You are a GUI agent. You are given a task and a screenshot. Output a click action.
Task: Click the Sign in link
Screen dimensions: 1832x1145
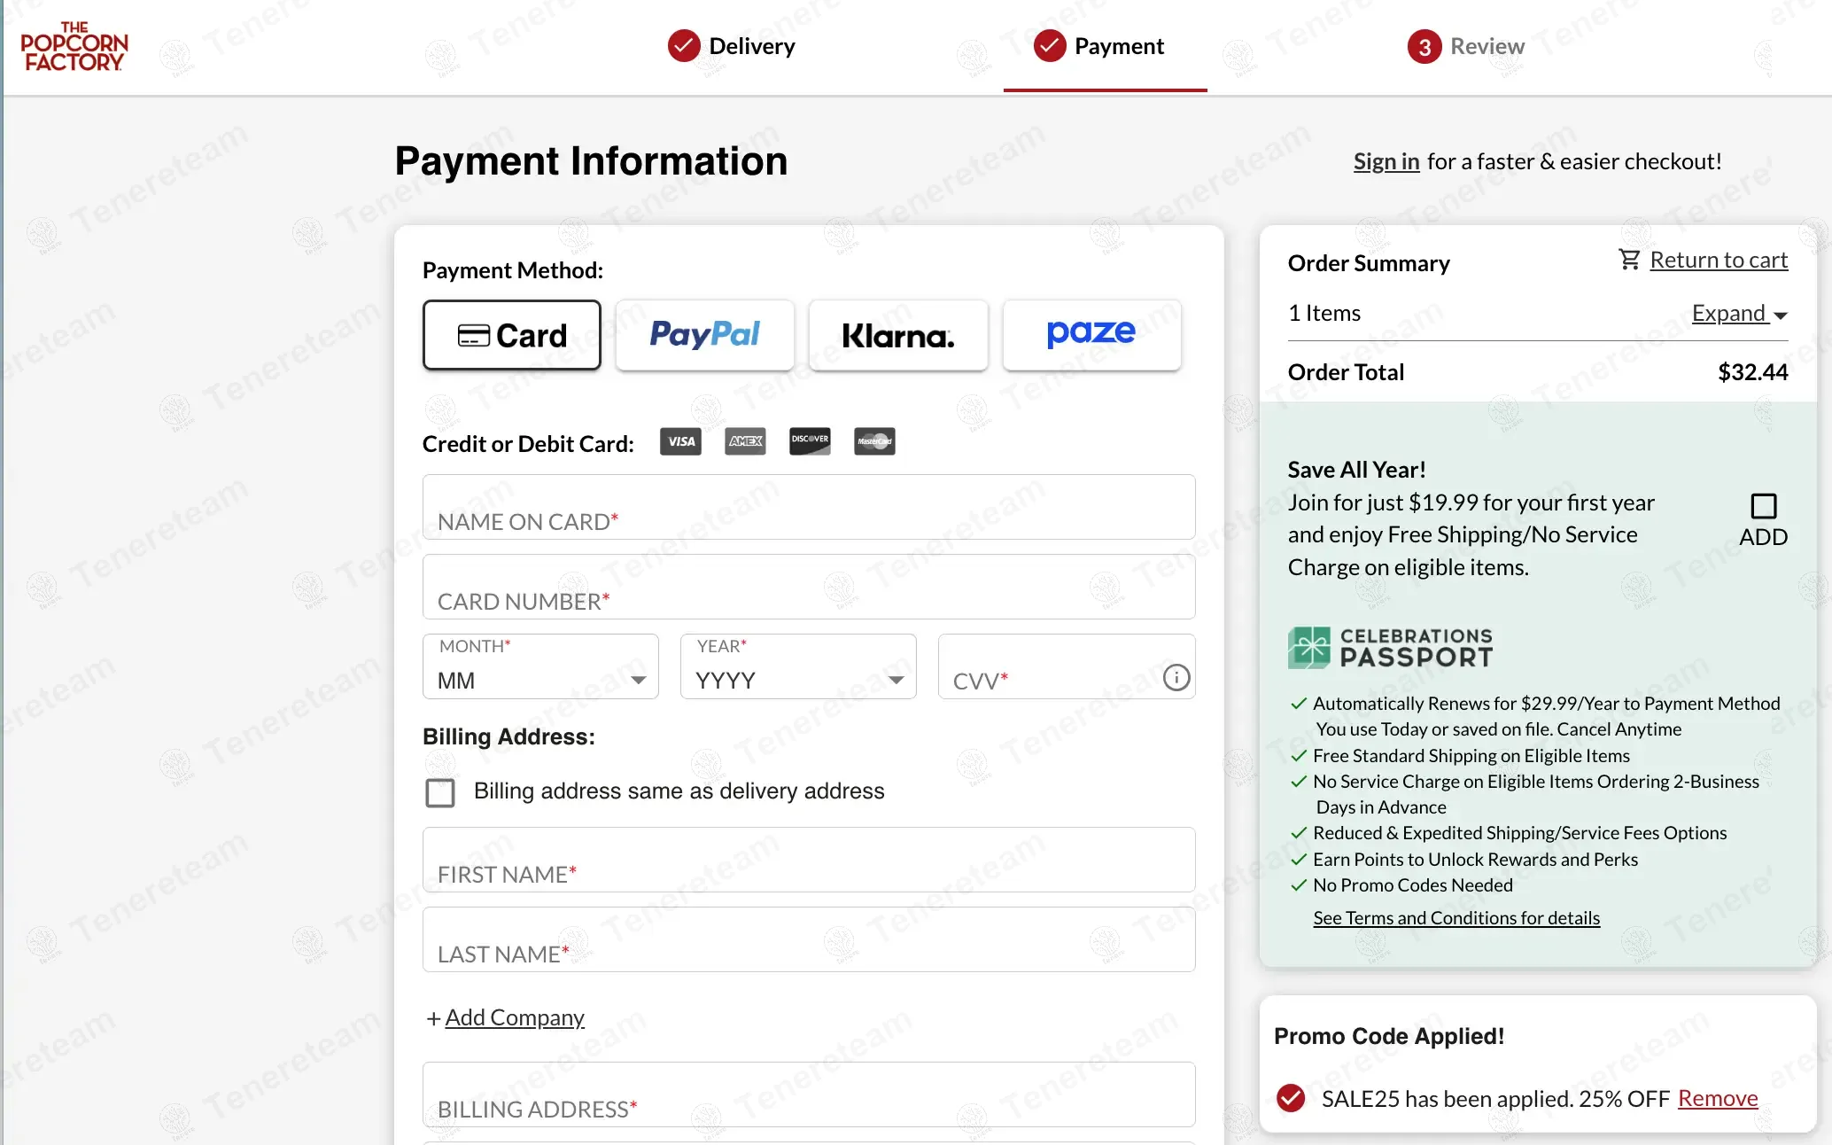click(1386, 161)
